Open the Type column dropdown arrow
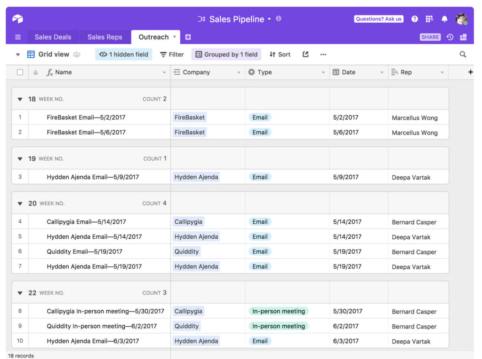482x359 pixels. point(323,73)
